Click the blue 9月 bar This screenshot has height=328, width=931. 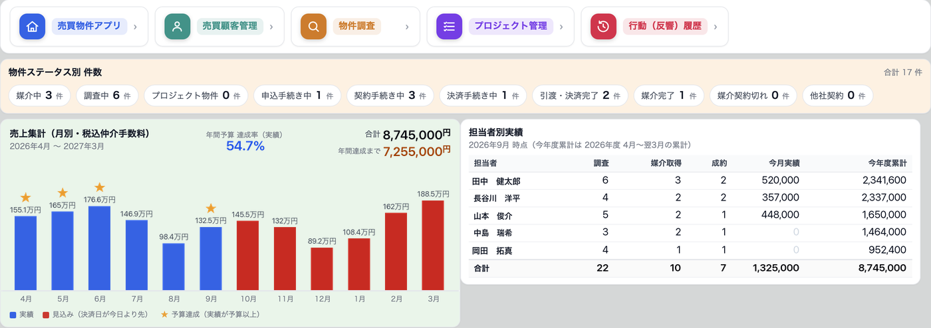coord(211,259)
